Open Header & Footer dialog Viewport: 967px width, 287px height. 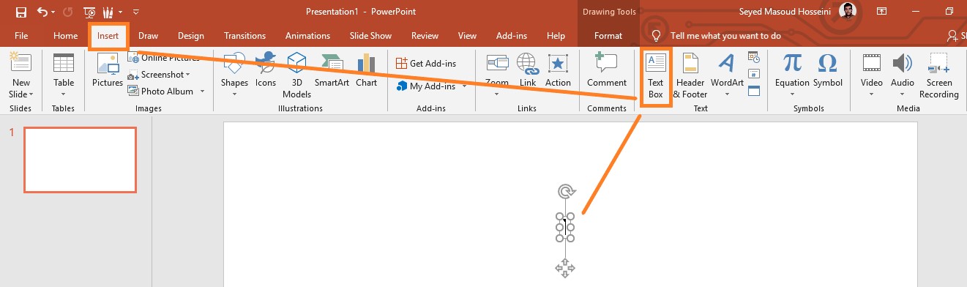(x=690, y=76)
